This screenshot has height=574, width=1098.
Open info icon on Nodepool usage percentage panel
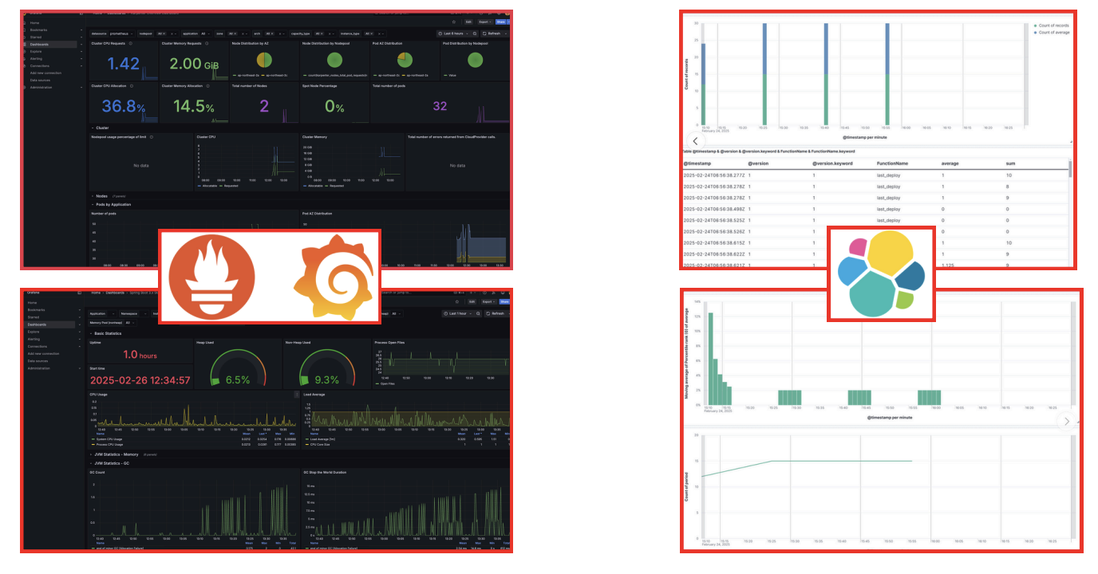click(x=152, y=136)
